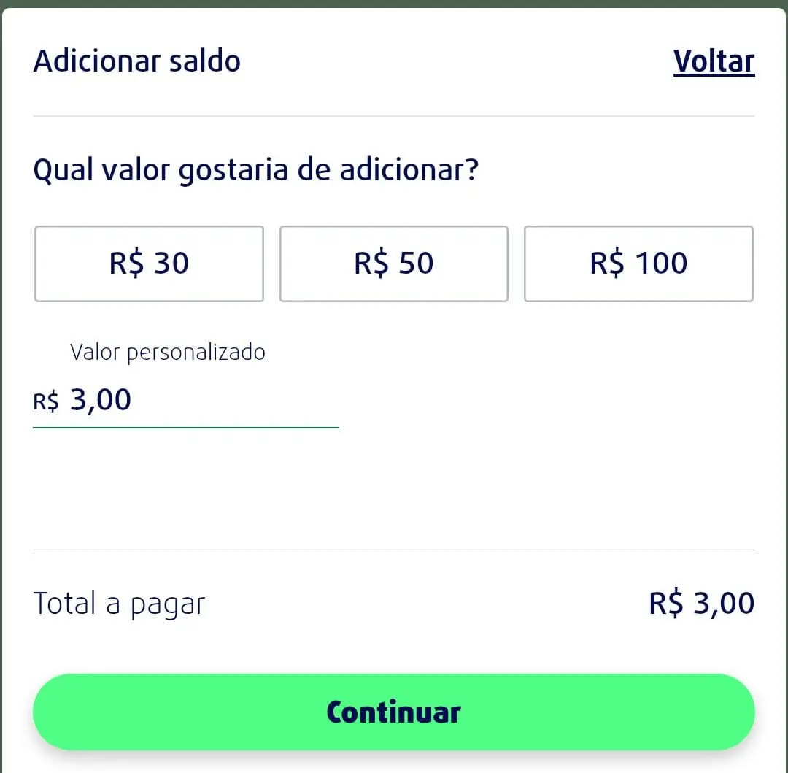Choose the smallest preset recharge value
The image size is (788, 773).
point(148,264)
